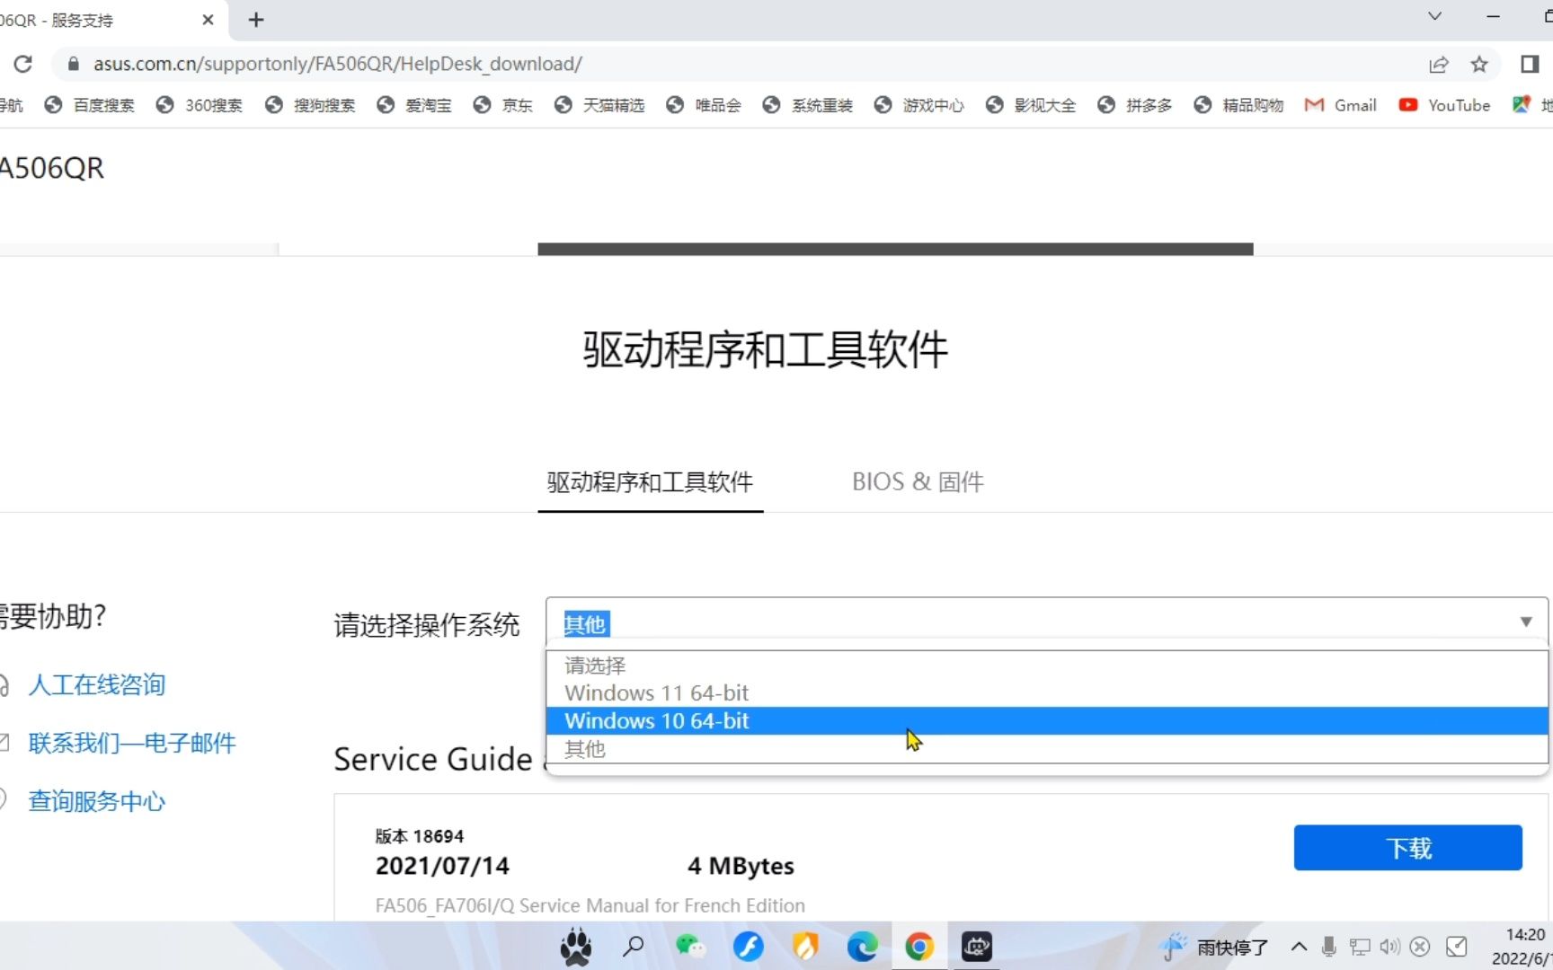Open the browser side panel icon
Image resolution: width=1553 pixels, height=970 pixels.
(1530, 64)
